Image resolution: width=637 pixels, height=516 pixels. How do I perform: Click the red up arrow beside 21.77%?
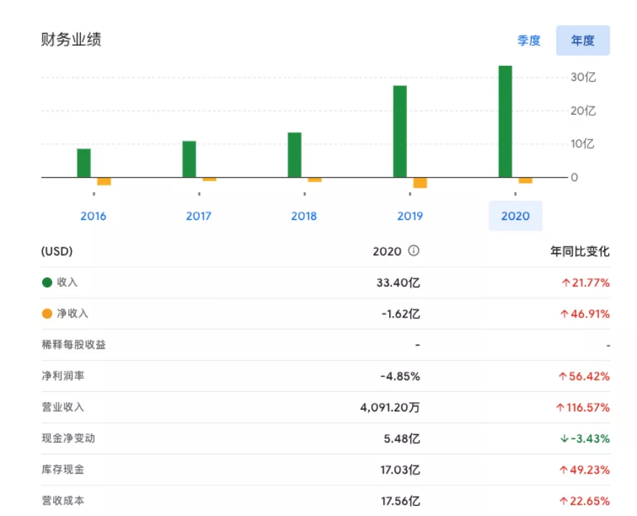click(565, 283)
